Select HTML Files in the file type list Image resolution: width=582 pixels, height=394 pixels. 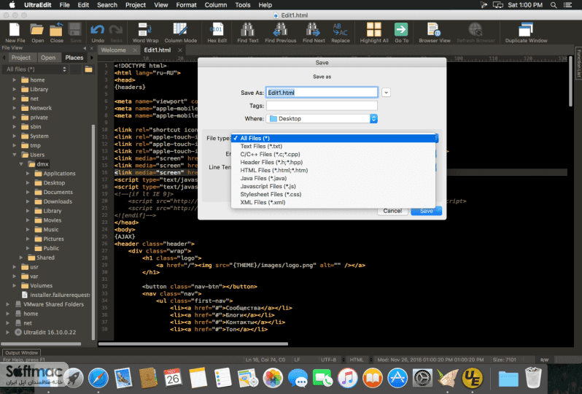(274, 170)
